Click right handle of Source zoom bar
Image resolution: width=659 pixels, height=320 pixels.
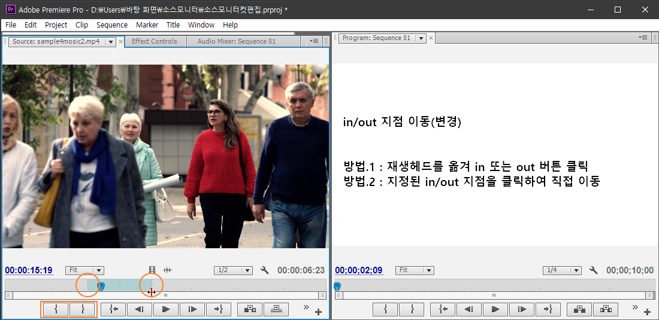(322, 295)
